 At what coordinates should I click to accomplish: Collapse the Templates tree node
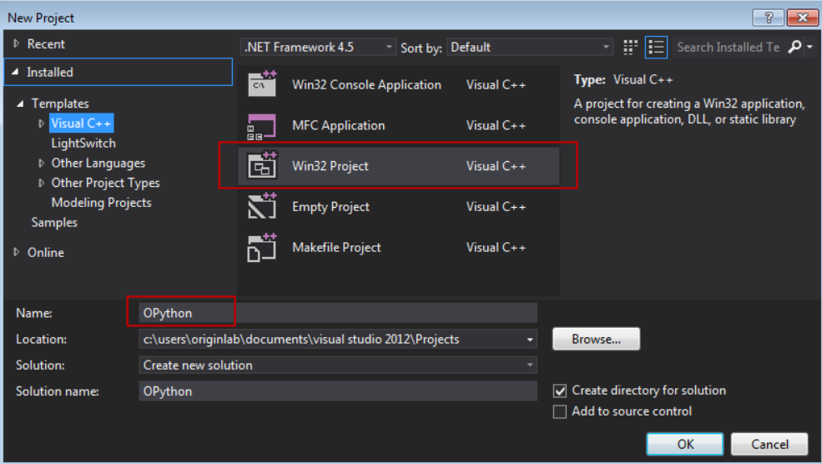pyautogui.click(x=20, y=103)
